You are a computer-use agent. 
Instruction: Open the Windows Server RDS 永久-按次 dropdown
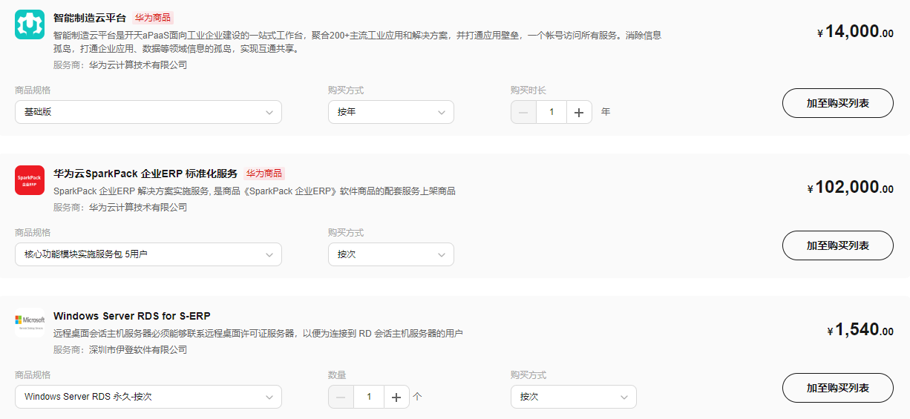tap(148, 397)
